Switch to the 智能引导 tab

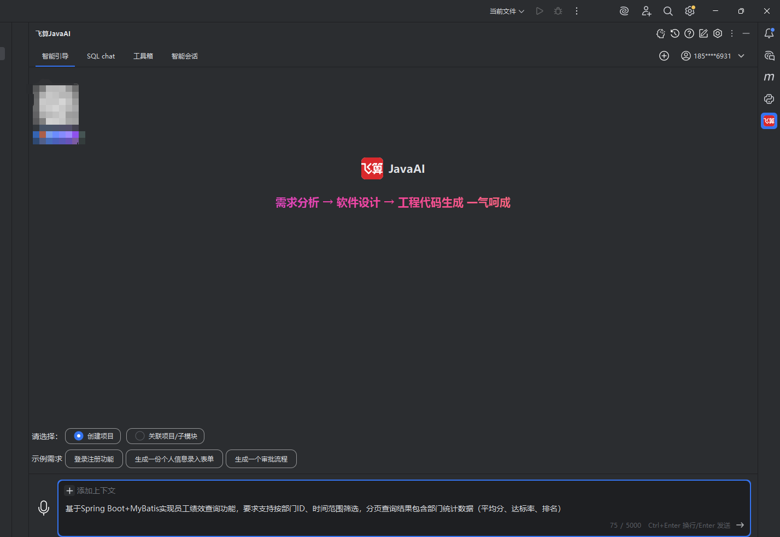[55, 56]
